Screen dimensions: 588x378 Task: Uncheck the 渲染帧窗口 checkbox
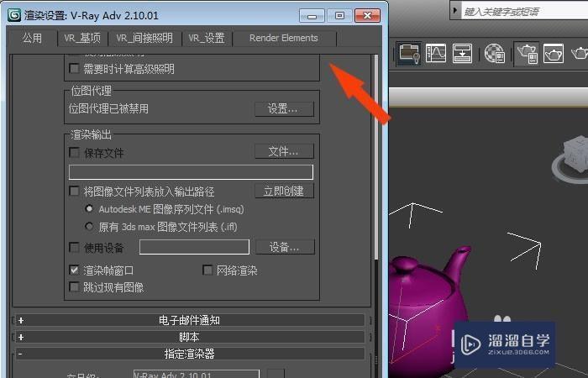[x=74, y=270]
